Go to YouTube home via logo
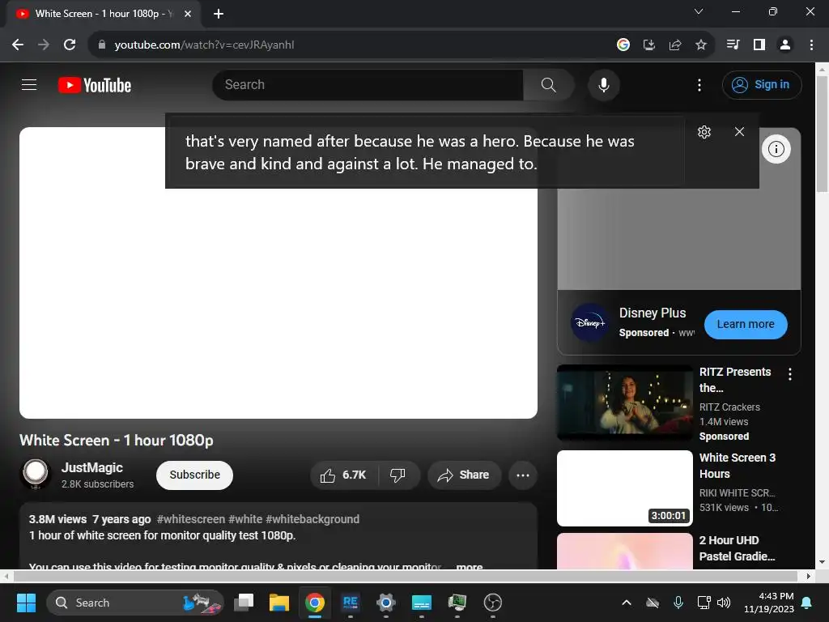This screenshot has height=622, width=829. point(95,85)
